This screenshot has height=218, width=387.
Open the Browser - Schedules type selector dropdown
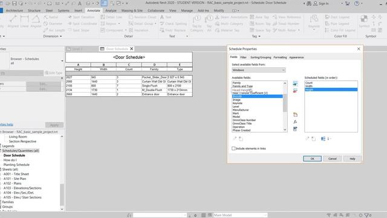tap(62, 61)
